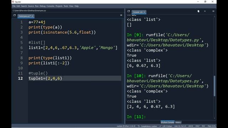This screenshot has height=128, width=228.
Task: Click the console prompt 'In [11]:'
Action: [x=136, y=117]
